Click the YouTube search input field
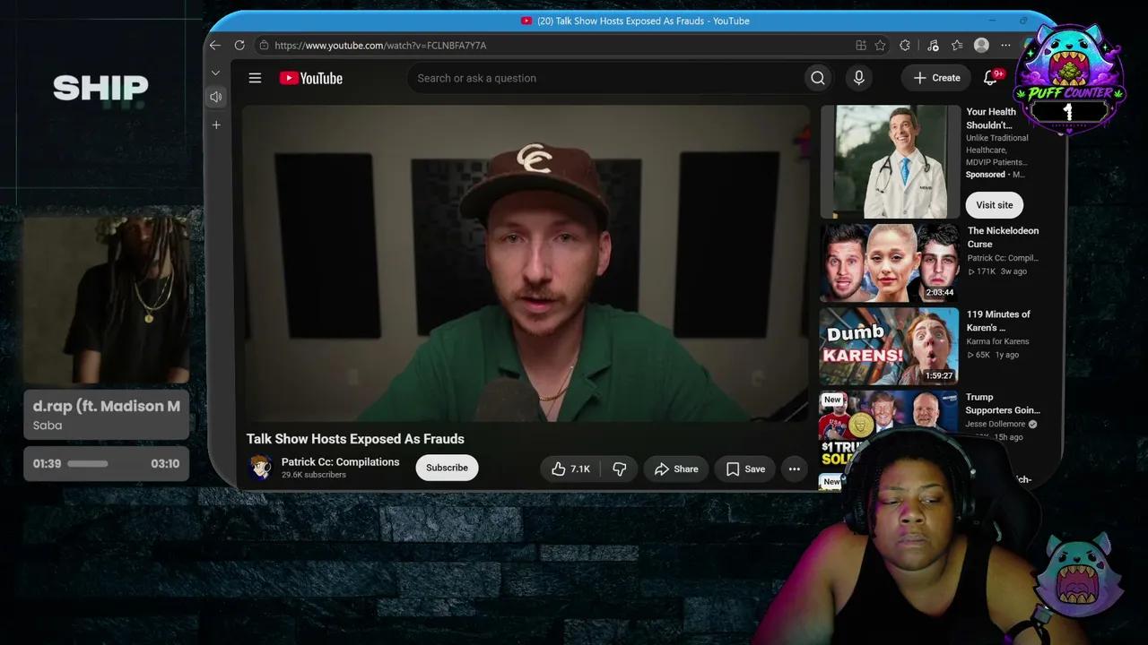 pyautogui.click(x=605, y=78)
